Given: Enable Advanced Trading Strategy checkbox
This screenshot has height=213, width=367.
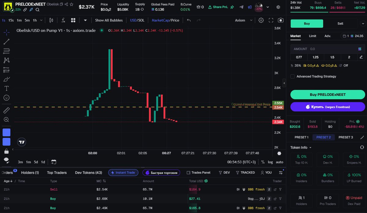Looking at the screenshot, I should [x=292, y=76].
